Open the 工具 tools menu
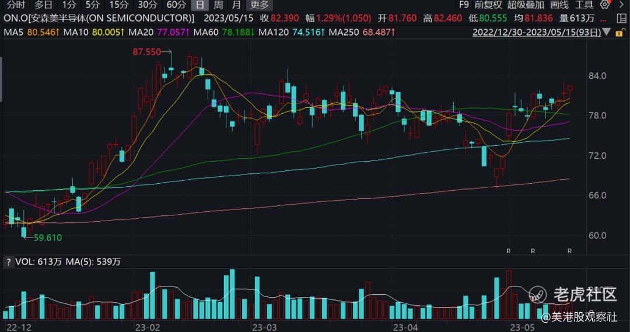The image size is (630, 332). [584, 5]
